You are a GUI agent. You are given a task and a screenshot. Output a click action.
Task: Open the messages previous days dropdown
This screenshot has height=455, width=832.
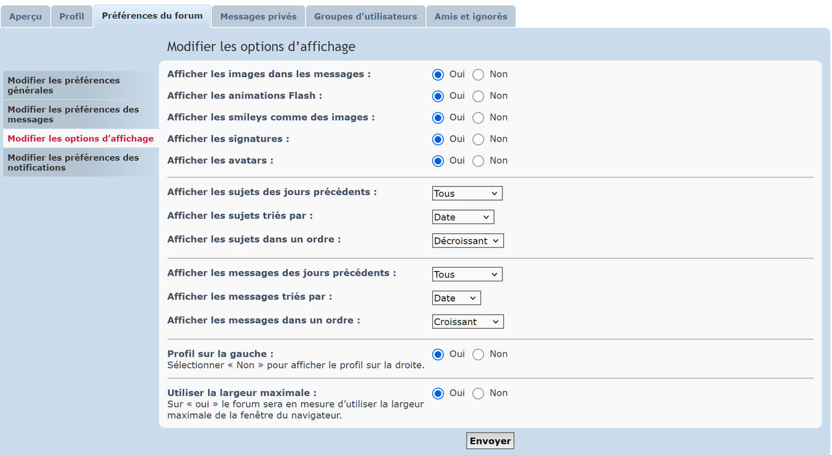click(467, 274)
